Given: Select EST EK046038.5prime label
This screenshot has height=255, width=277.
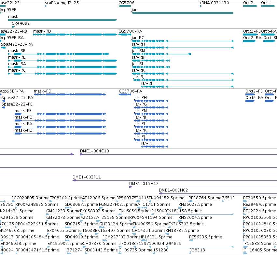Looking at the screenshot, I should (x=18, y=244).
